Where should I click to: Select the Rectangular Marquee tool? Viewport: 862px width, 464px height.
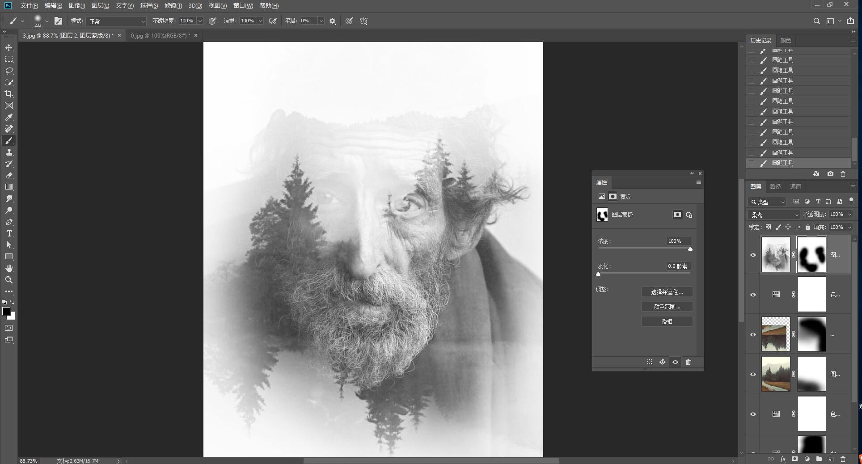coord(9,59)
